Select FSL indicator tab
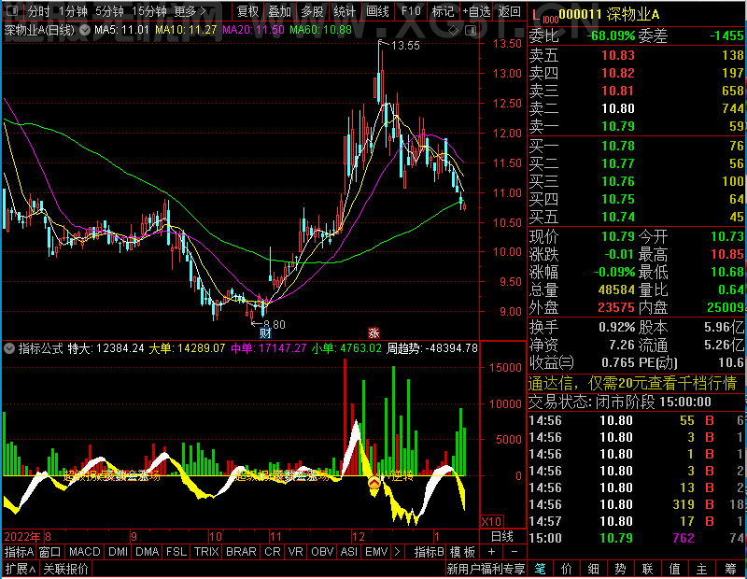Viewport: 747px width, 579px height. (176, 552)
